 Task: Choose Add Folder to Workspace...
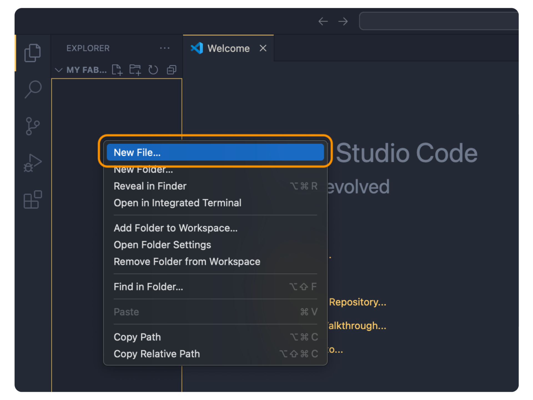(215, 228)
